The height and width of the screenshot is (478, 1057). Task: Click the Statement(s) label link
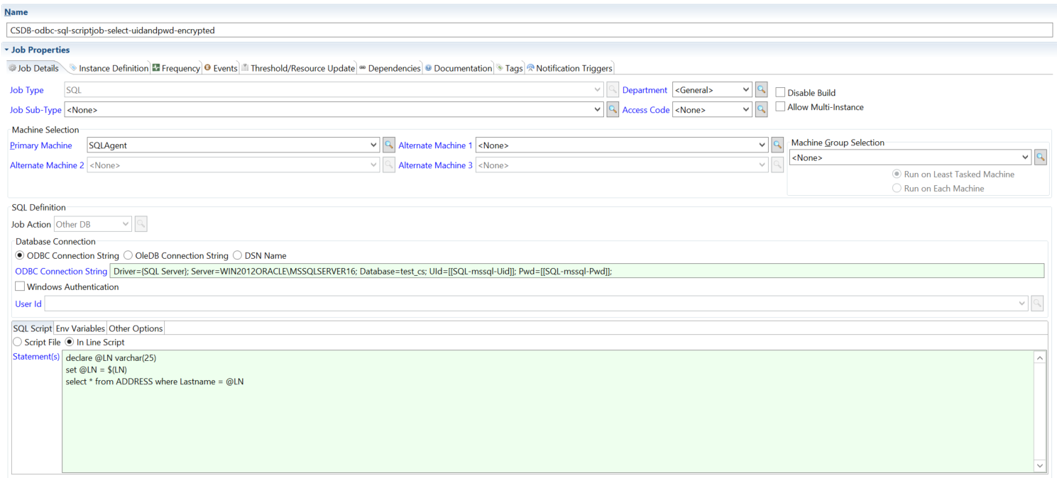click(36, 356)
